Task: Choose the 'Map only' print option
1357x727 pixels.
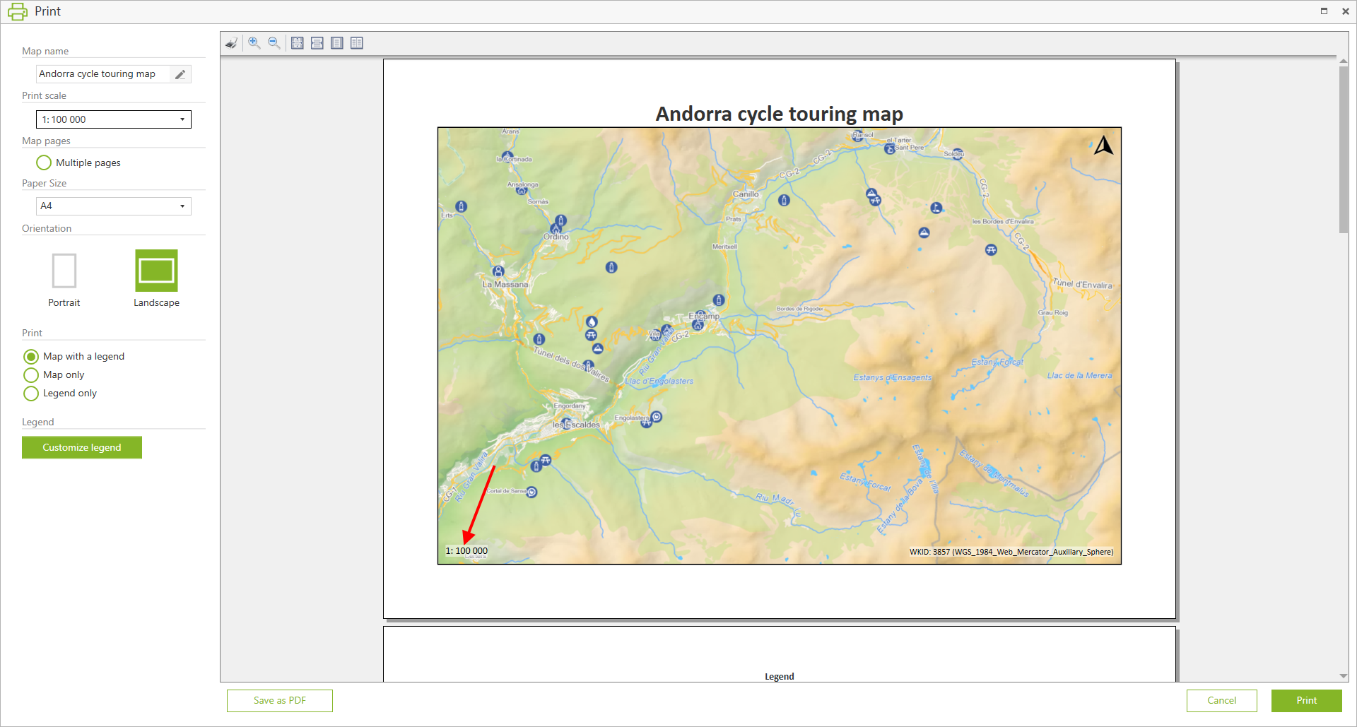Action: 31,375
